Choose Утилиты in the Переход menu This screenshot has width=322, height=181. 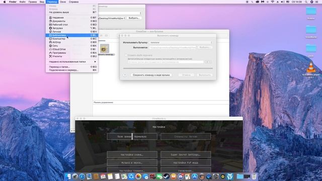72,56
